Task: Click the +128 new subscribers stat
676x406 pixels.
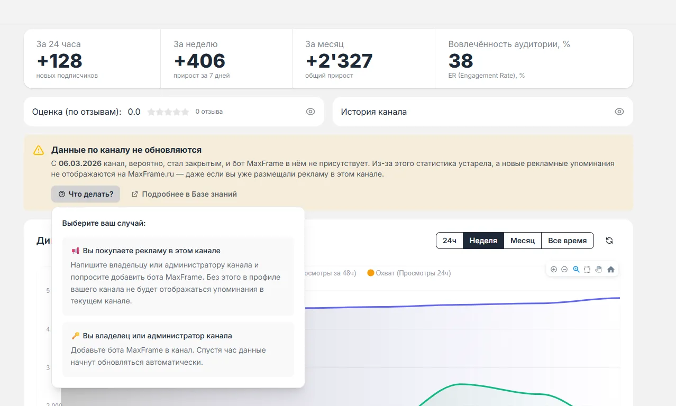Action: click(59, 61)
